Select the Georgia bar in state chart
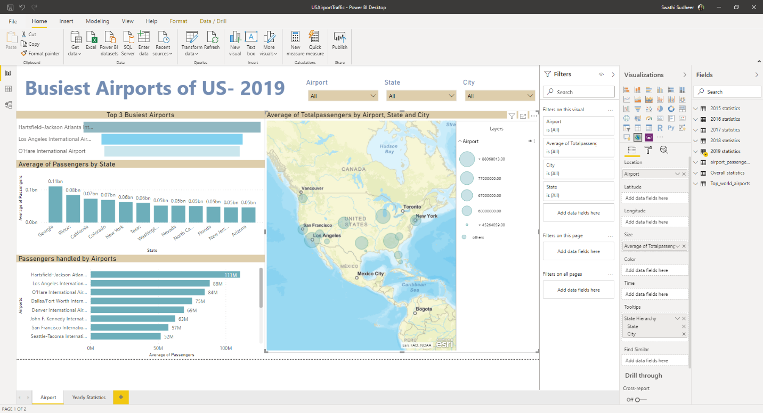The image size is (763, 413). click(56, 204)
